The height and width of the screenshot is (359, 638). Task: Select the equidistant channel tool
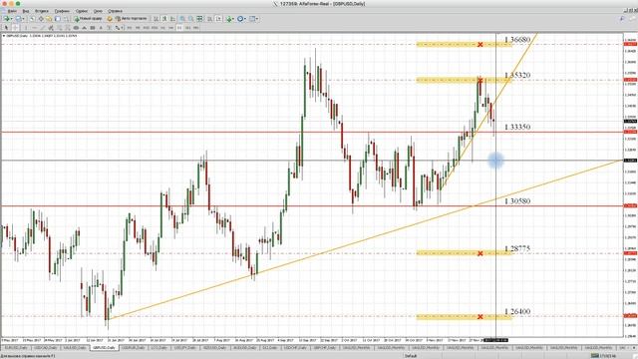(51, 28)
